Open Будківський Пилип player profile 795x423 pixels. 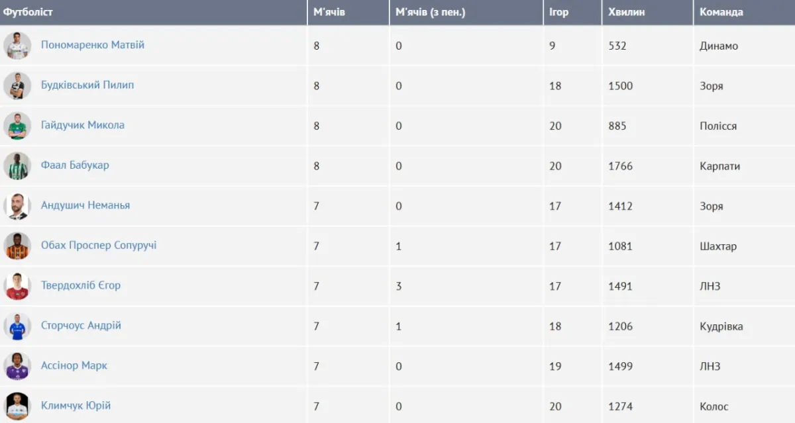pos(87,85)
